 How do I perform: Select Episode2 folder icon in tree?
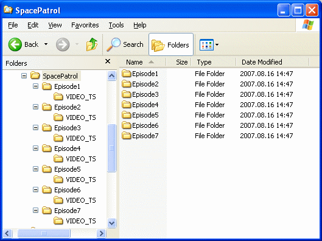pyautogui.click(x=47, y=107)
